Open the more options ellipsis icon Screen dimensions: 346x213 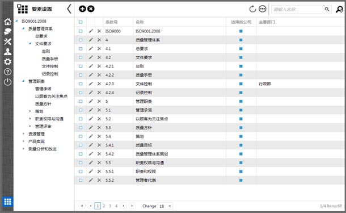[263, 9]
